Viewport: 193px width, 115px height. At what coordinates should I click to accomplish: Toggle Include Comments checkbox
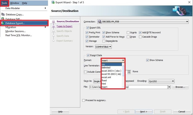coord(85,72)
